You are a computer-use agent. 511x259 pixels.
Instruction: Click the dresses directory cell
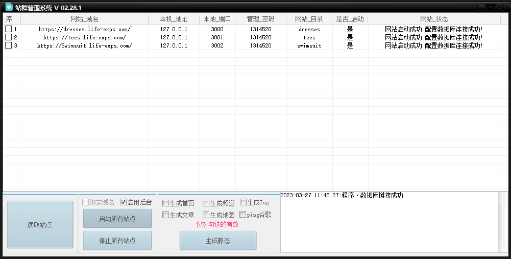point(309,29)
